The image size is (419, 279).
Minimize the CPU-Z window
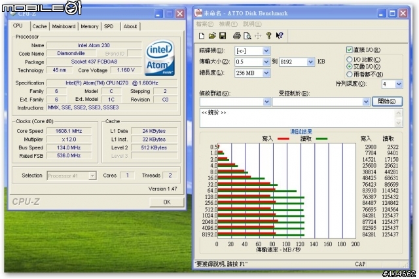pos(158,14)
